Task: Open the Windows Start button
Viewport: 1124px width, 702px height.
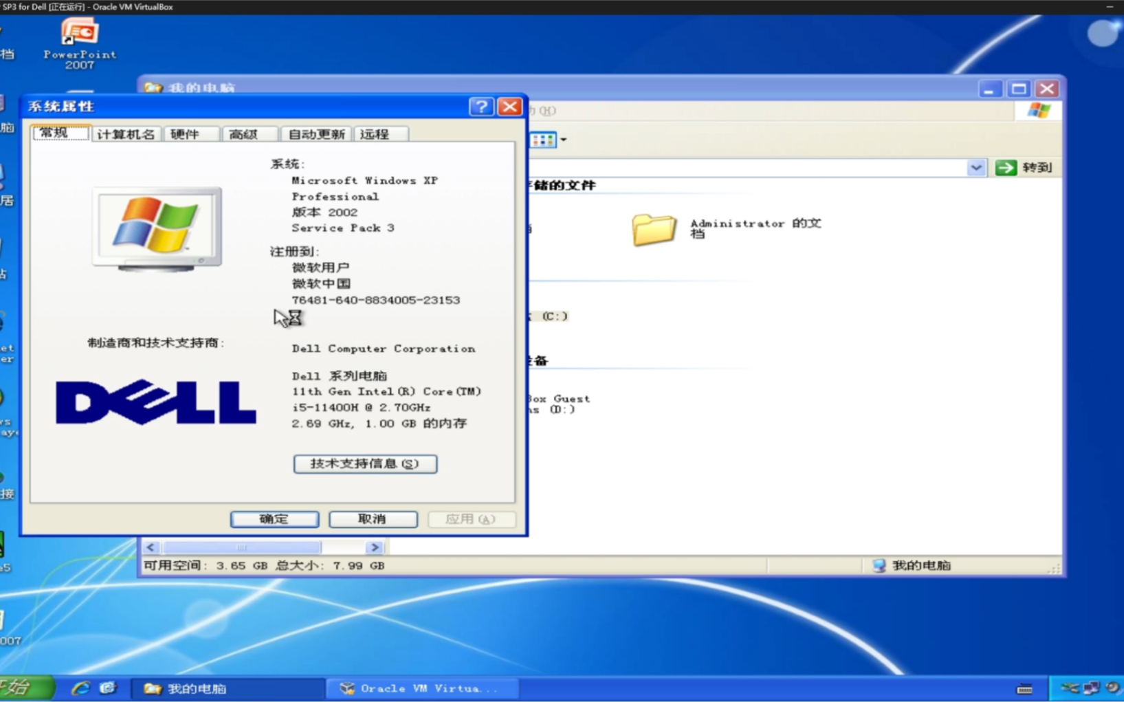Action: click(x=26, y=688)
